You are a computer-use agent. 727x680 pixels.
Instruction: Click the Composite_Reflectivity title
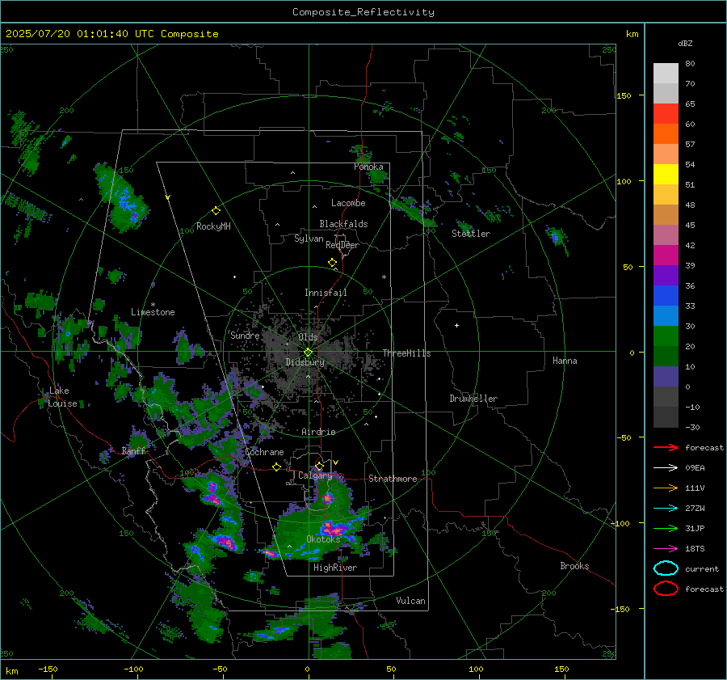(x=363, y=12)
